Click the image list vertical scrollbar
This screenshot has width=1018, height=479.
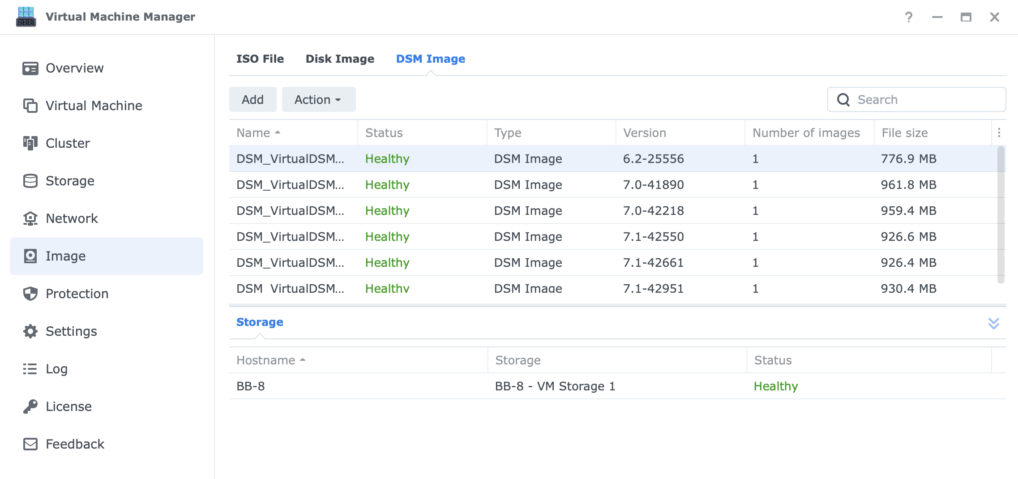1001,215
